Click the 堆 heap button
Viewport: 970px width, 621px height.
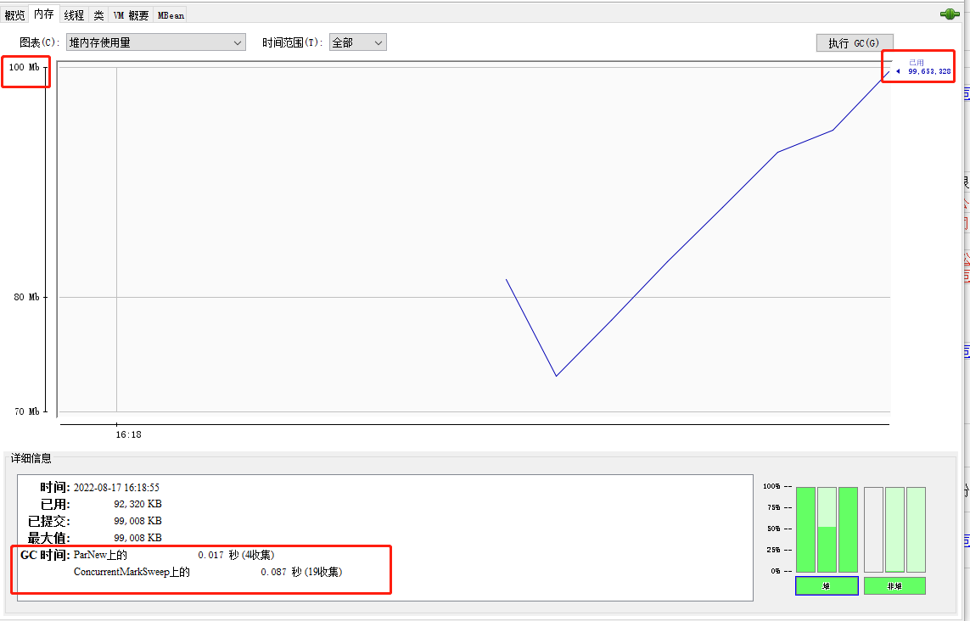pyautogui.click(x=827, y=585)
